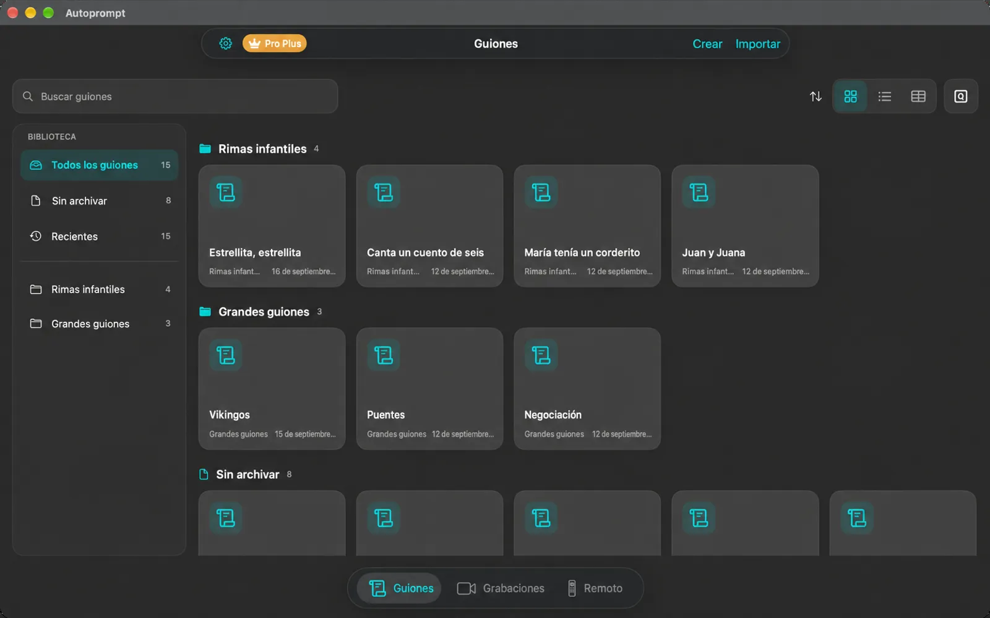The height and width of the screenshot is (618, 990).
Task: Open the Negociación script card
Action: (x=587, y=389)
